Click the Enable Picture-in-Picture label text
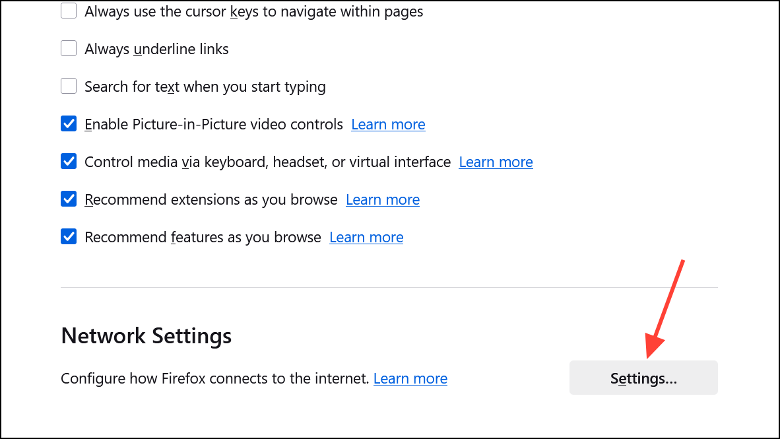The width and height of the screenshot is (780, 439). point(212,124)
